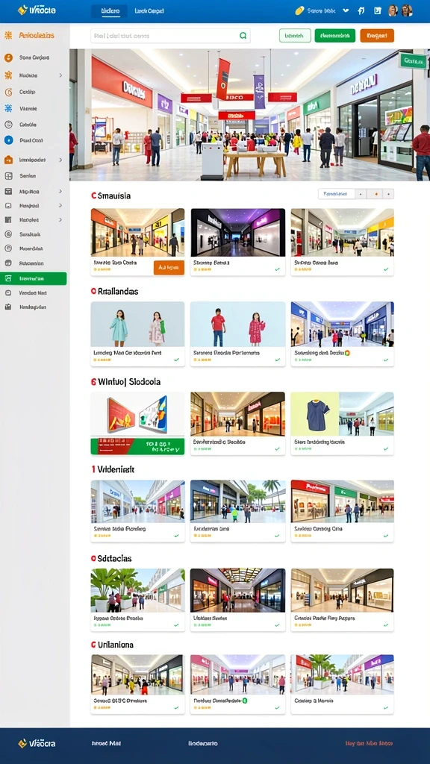This screenshot has height=764, width=430.
Task: Click the red number icon before the Vrideniait heading
Action: tap(93, 469)
